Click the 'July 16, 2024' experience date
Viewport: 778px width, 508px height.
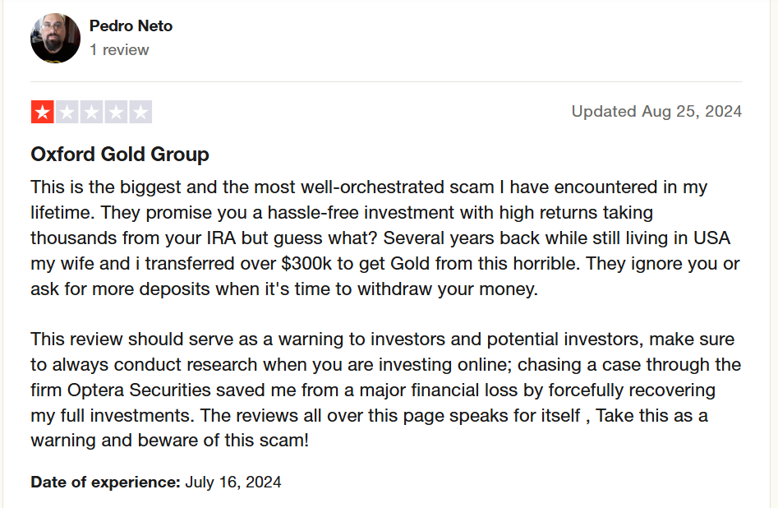click(x=233, y=482)
